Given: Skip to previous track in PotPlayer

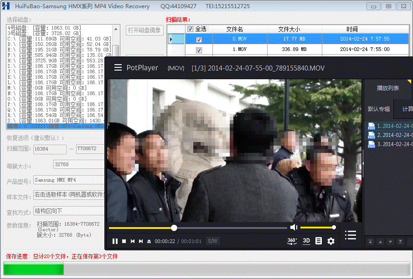Looking at the screenshot, I should click(x=133, y=241).
